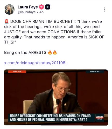Tap the pink verified checkmark badge
Image resolution: width=112 pixels, height=129 pixels.
pos(41,7)
